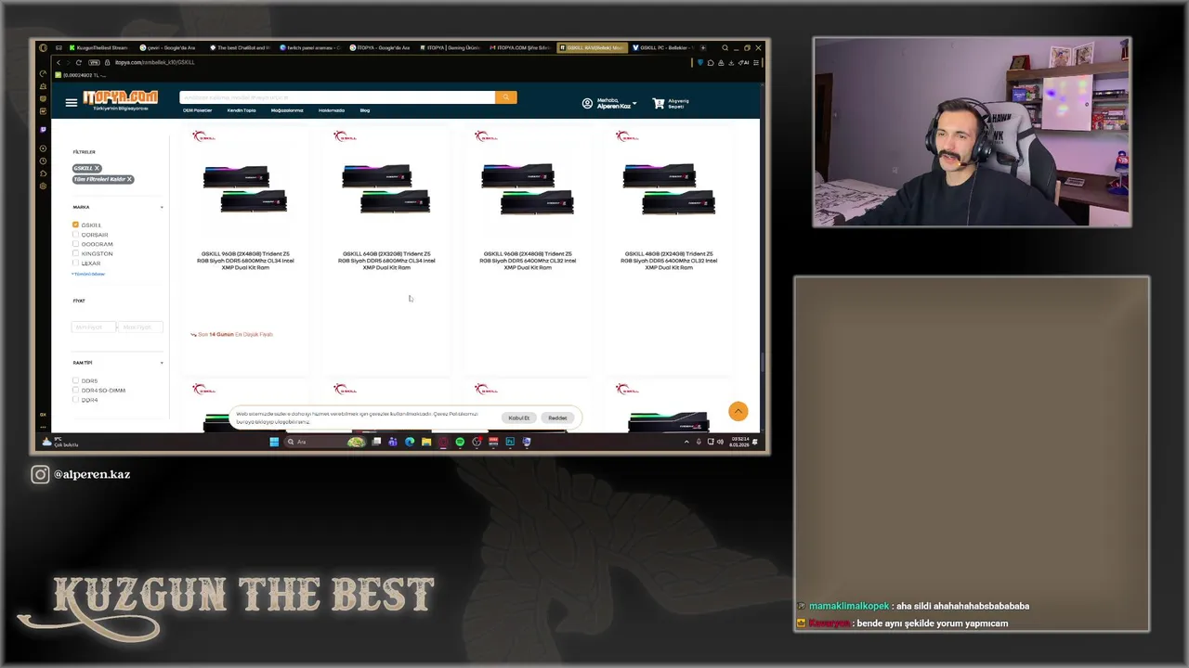Click the weather widget on the taskbar
This screenshot has height=668, width=1189.
coord(60,442)
